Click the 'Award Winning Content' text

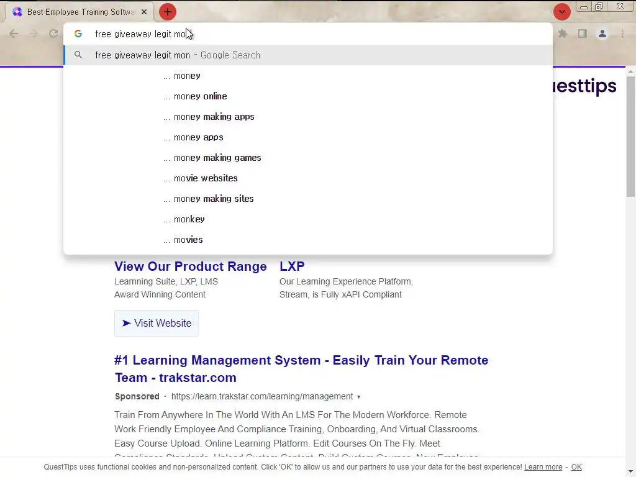tap(160, 294)
